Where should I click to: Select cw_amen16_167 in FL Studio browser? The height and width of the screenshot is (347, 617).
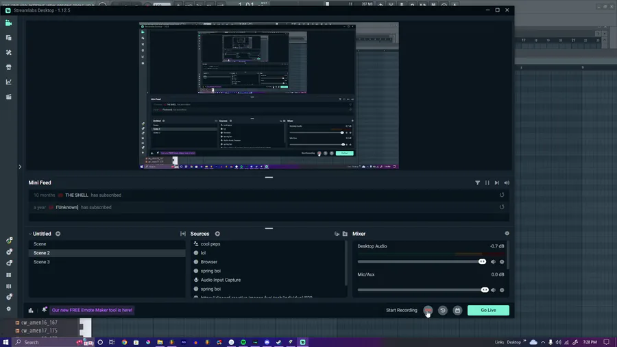pyautogui.click(x=39, y=322)
